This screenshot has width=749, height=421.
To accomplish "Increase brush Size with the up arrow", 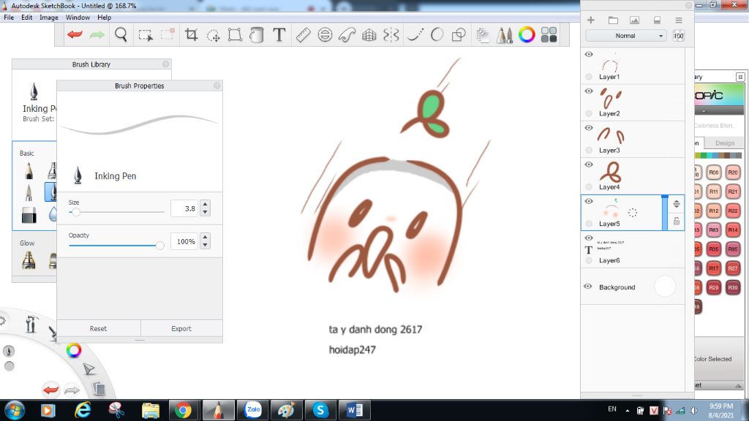I will (x=205, y=205).
